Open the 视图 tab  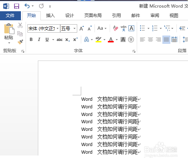coord(174,16)
